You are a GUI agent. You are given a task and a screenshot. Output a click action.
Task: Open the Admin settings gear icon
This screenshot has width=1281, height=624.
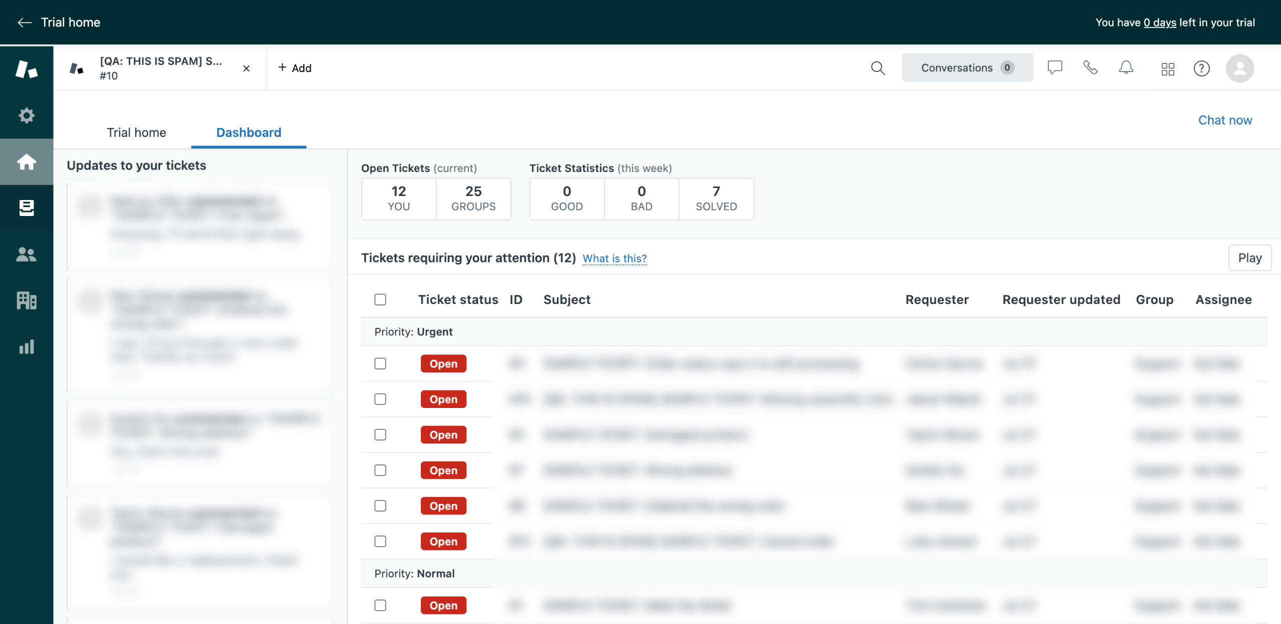27,115
